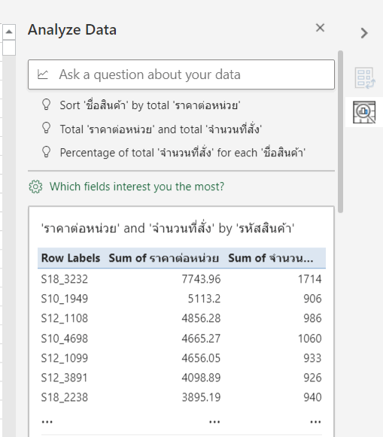This screenshot has width=383, height=437.
Task: Click the value 7743.96
Action: coord(201,279)
